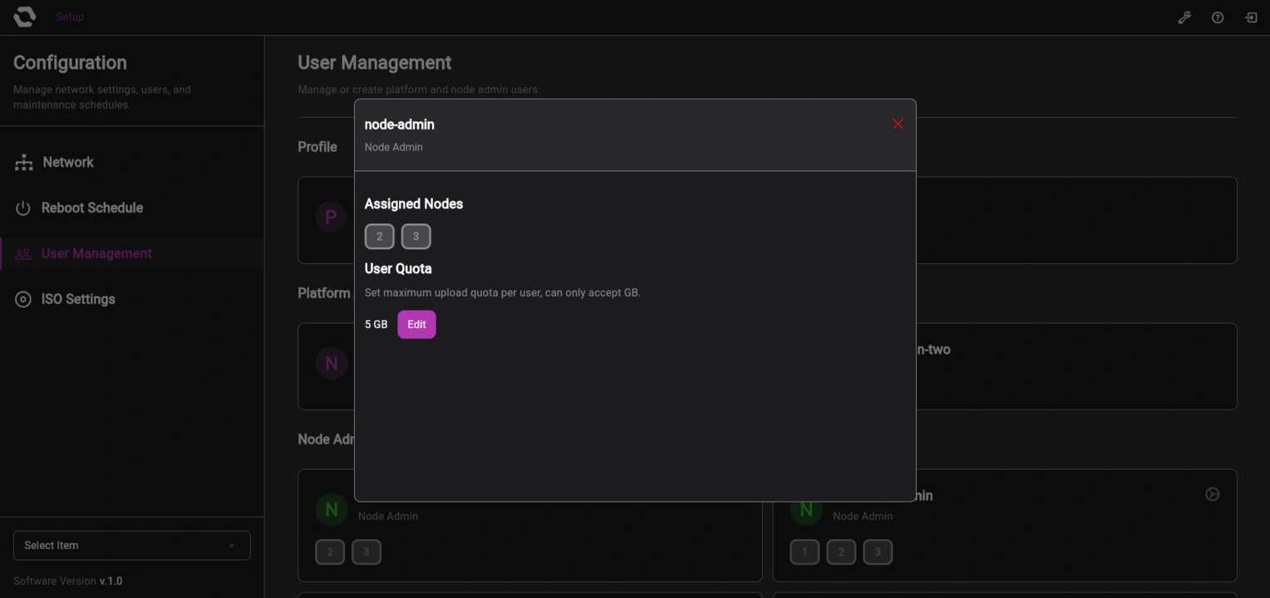
Task: Click the green N Node Admin avatar
Action: [331, 508]
